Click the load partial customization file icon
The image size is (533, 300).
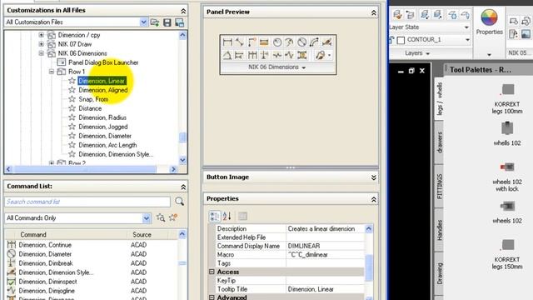coord(155,22)
